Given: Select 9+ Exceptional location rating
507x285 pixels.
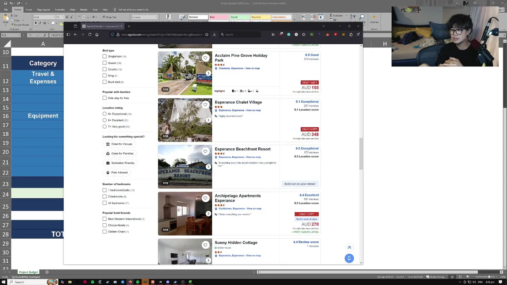Looking at the screenshot, I should (105, 114).
